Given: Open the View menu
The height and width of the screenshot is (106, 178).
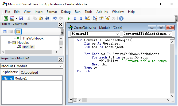Looking at the screenshot, I should click(x=27, y=12).
